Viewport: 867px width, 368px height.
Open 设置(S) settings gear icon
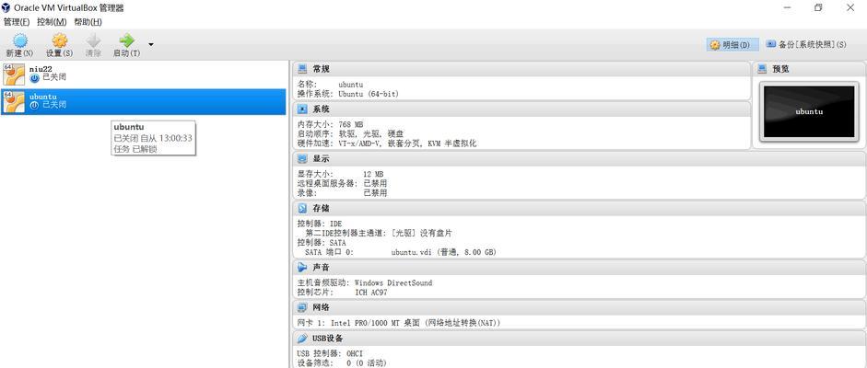(x=59, y=40)
